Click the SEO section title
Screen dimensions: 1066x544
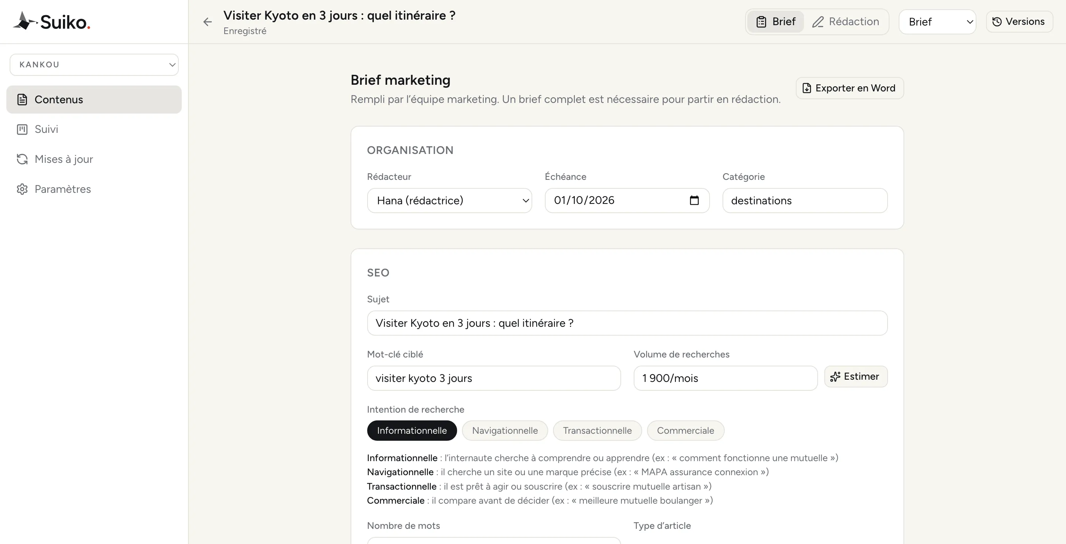pyautogui.click(x=378, y=273)
